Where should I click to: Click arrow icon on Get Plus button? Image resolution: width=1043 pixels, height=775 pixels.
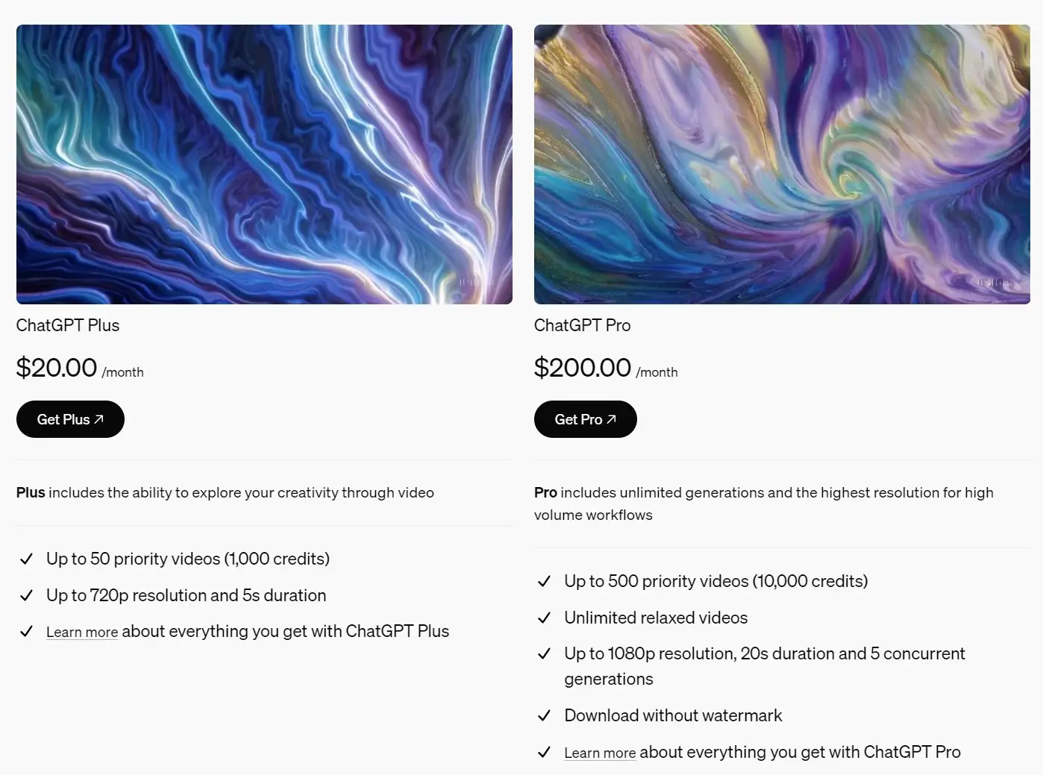coord(98,419)
